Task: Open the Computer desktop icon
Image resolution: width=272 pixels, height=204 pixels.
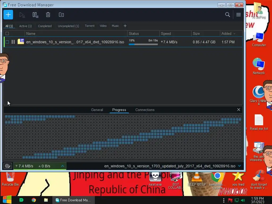Action: 259,40
